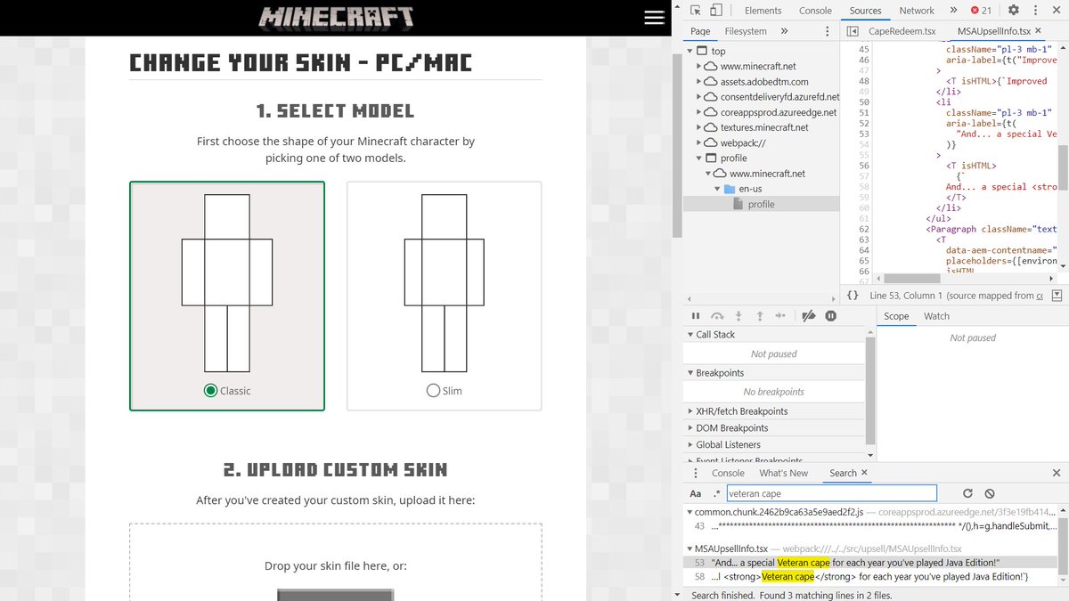Refresh the search results
The image size is (1069, 601).
tap(967, 493)
